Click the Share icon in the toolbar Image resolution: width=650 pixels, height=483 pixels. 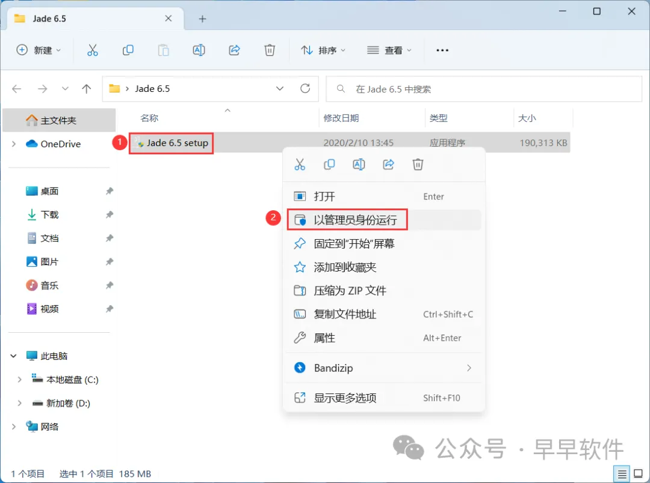point(234,50)
